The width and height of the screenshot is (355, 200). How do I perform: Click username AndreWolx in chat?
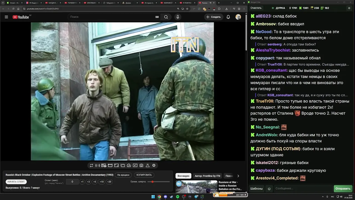(x=267, y=135)
